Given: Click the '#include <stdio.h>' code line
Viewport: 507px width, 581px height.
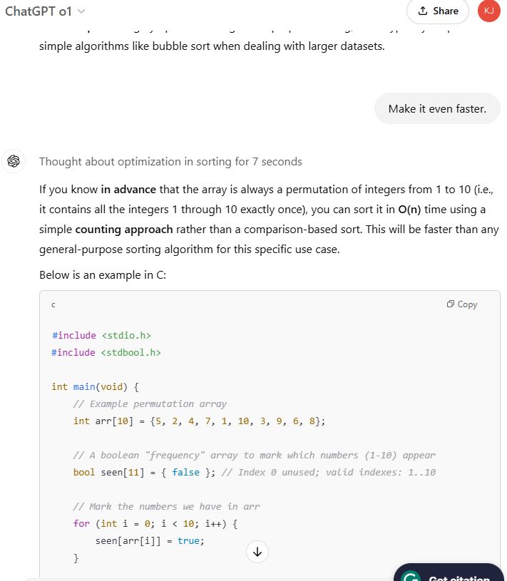Looking at the screenshot, I should 101,335.
